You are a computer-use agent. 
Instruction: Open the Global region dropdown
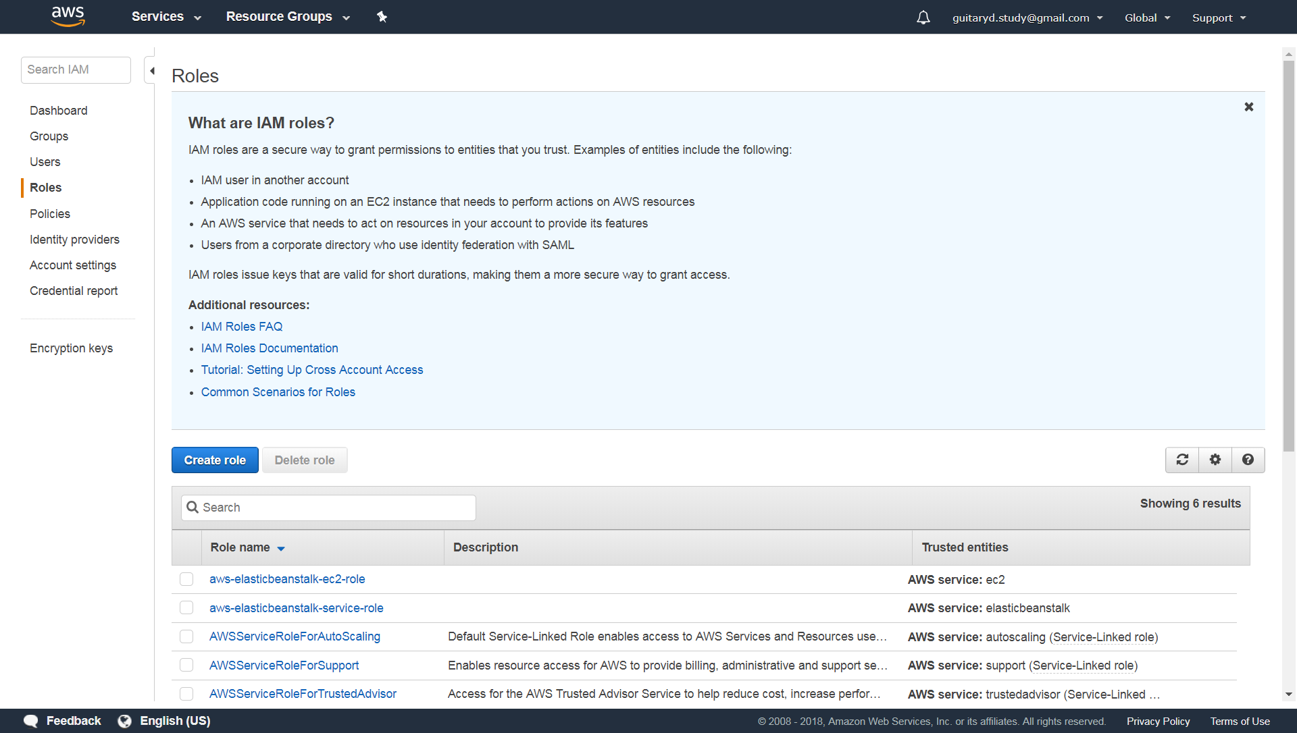pyautogui.click(x=1147, y=18)
